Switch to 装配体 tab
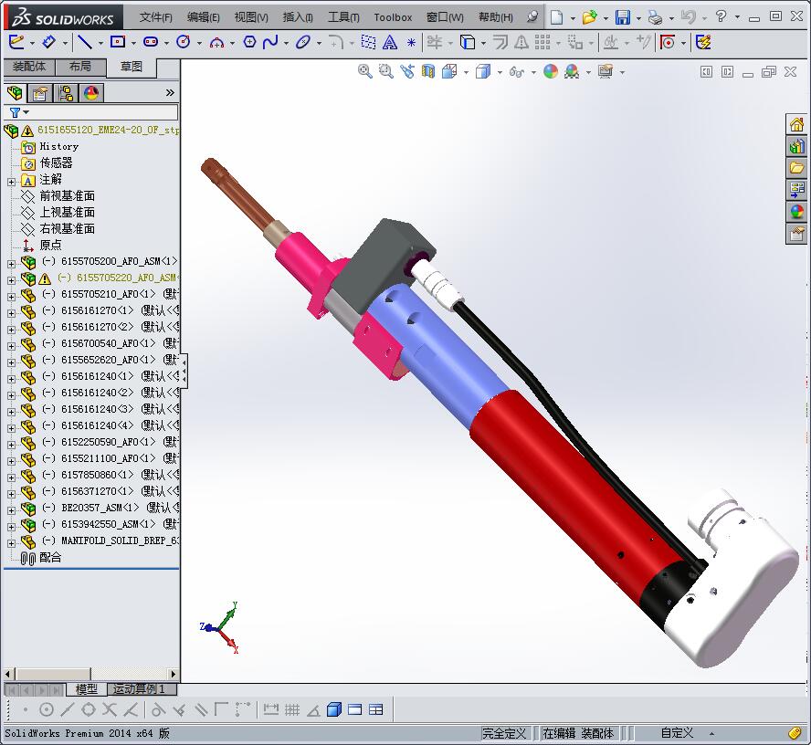Image resolution: width=811 pixels, height=745 pixels. pos(29,67)
